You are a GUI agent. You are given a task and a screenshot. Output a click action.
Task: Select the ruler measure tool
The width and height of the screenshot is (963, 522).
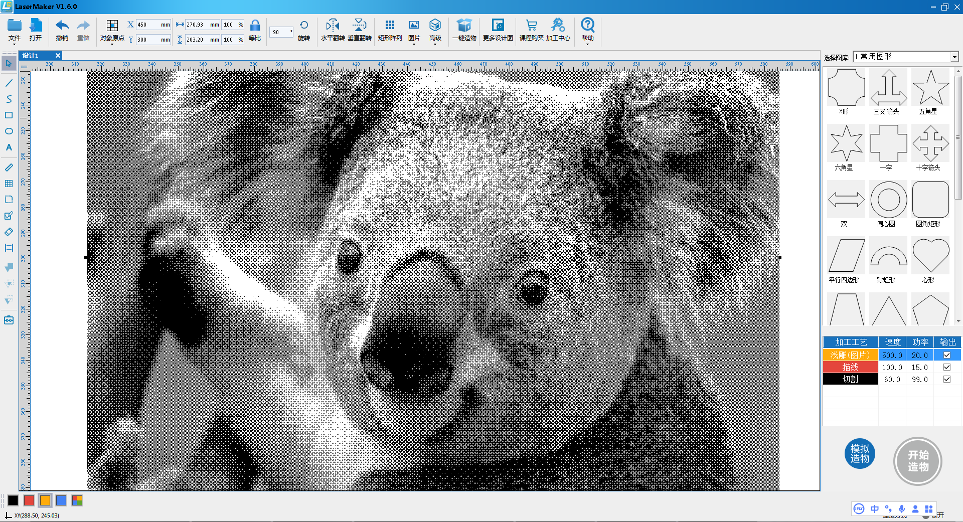pos(9,167)
